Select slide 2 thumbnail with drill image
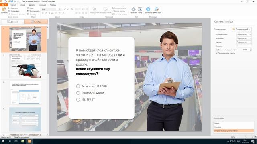Screen dimensions: 257x144 pos(25,66)
